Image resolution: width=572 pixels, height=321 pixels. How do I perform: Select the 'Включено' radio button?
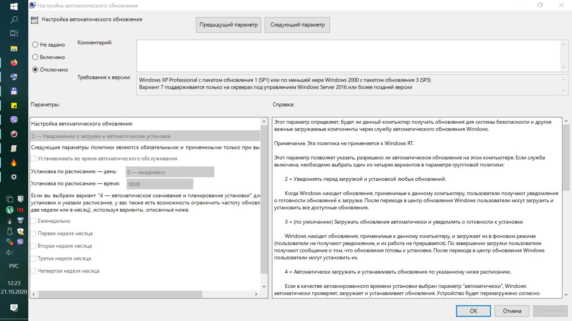tap(35, 57)
